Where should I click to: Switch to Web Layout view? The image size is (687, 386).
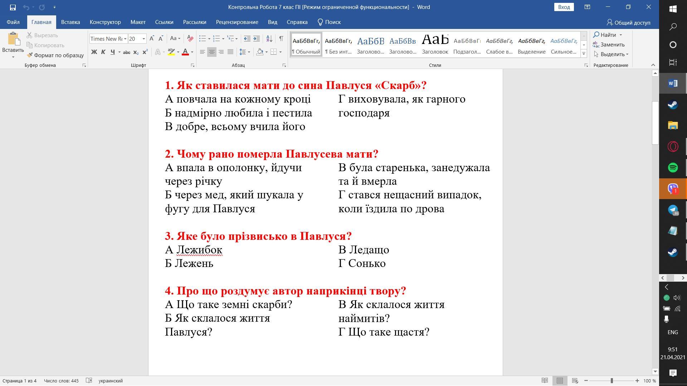575,381
